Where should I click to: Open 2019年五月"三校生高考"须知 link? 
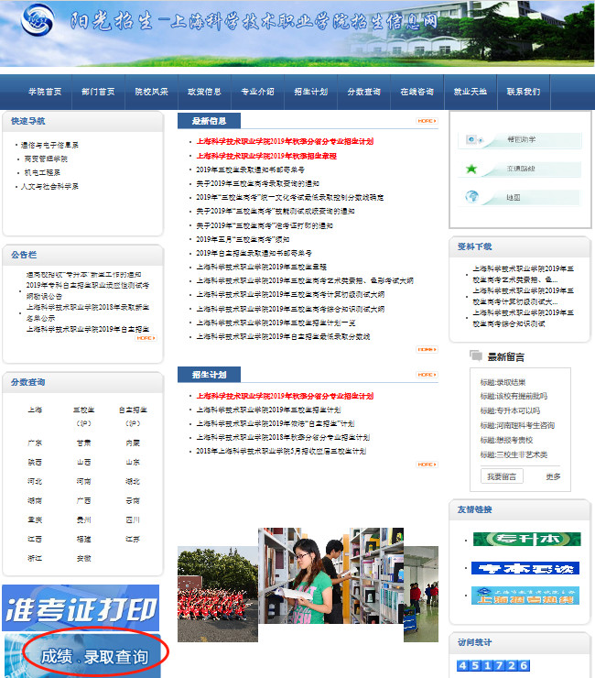[243, 239]
